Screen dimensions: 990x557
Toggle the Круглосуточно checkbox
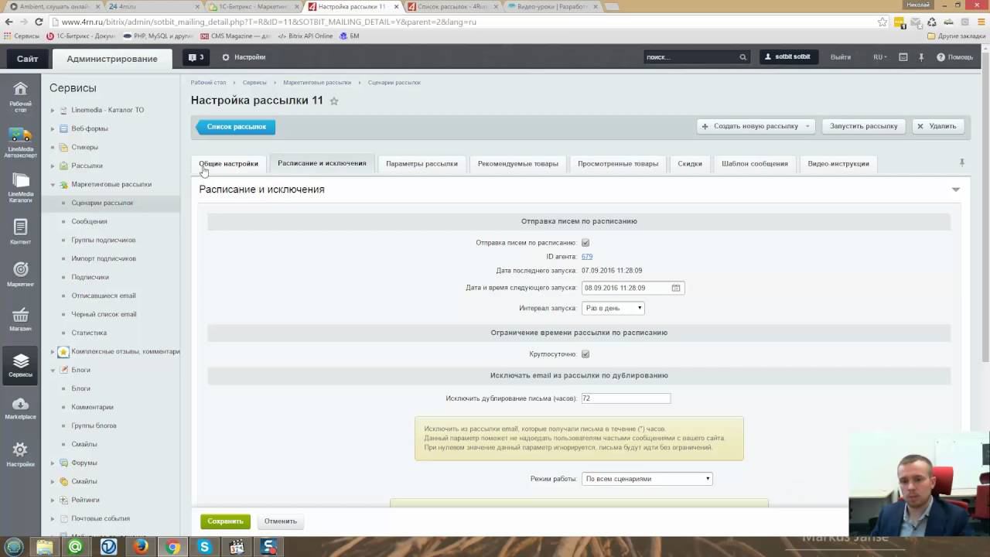pos(585,354)
